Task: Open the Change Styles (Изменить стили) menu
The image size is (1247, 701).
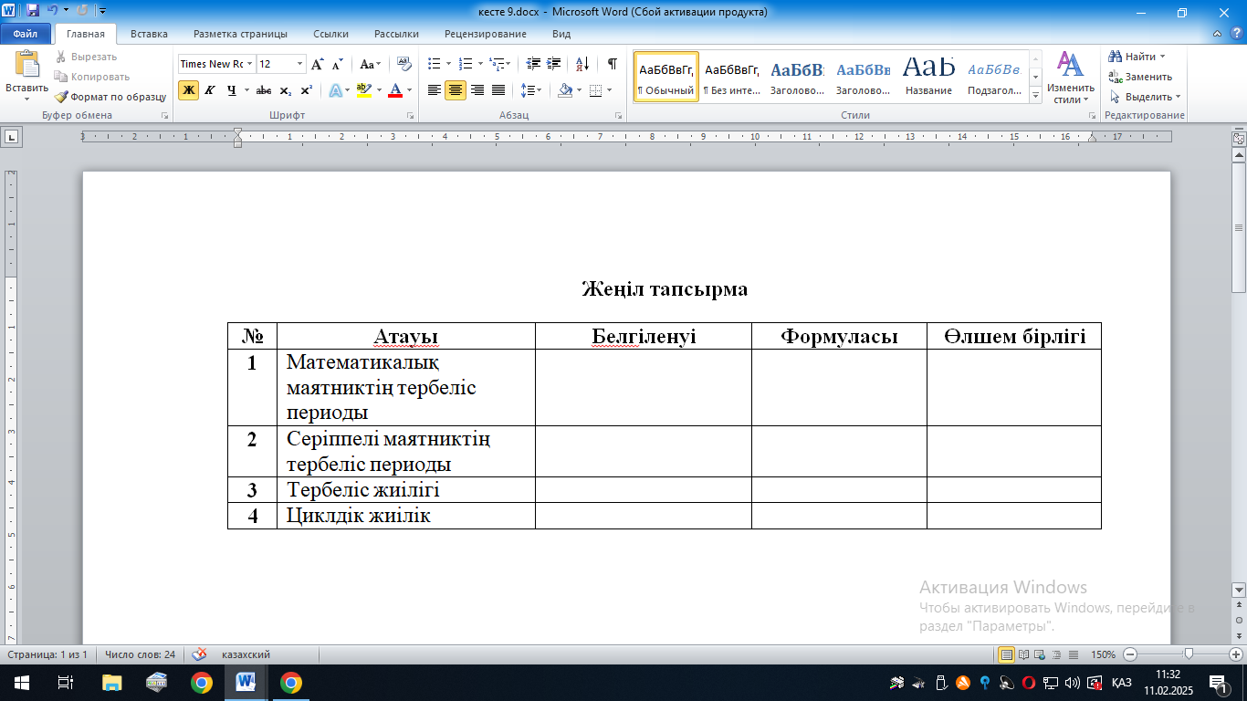Action: 1069,78
